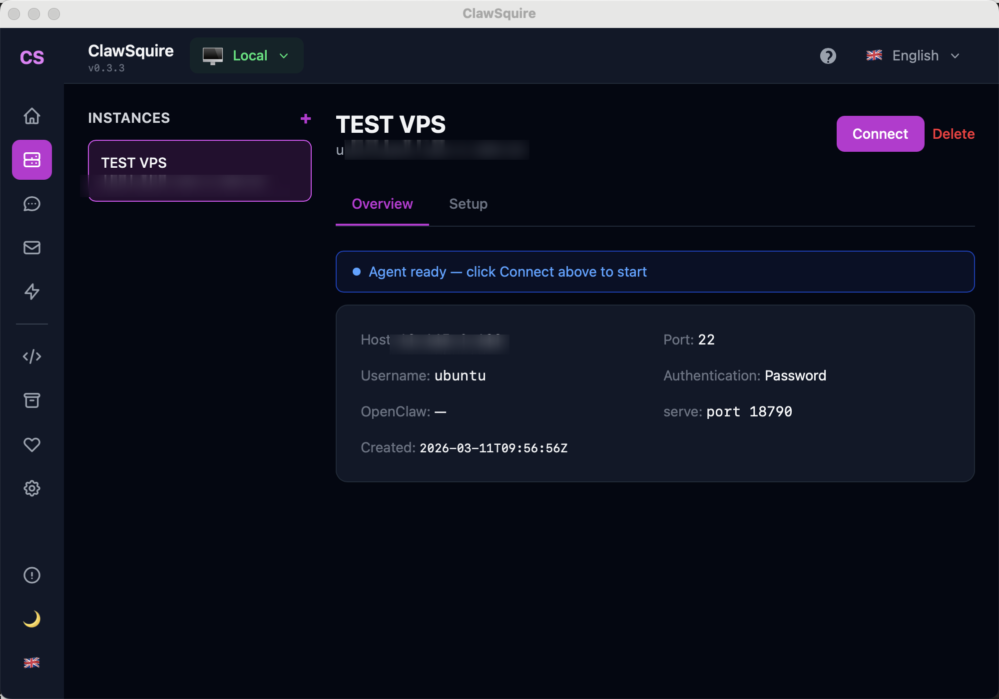This screenshot has width=999, height=699.
Task: Open the Local environment dropdown
Action: coord(246,55)
